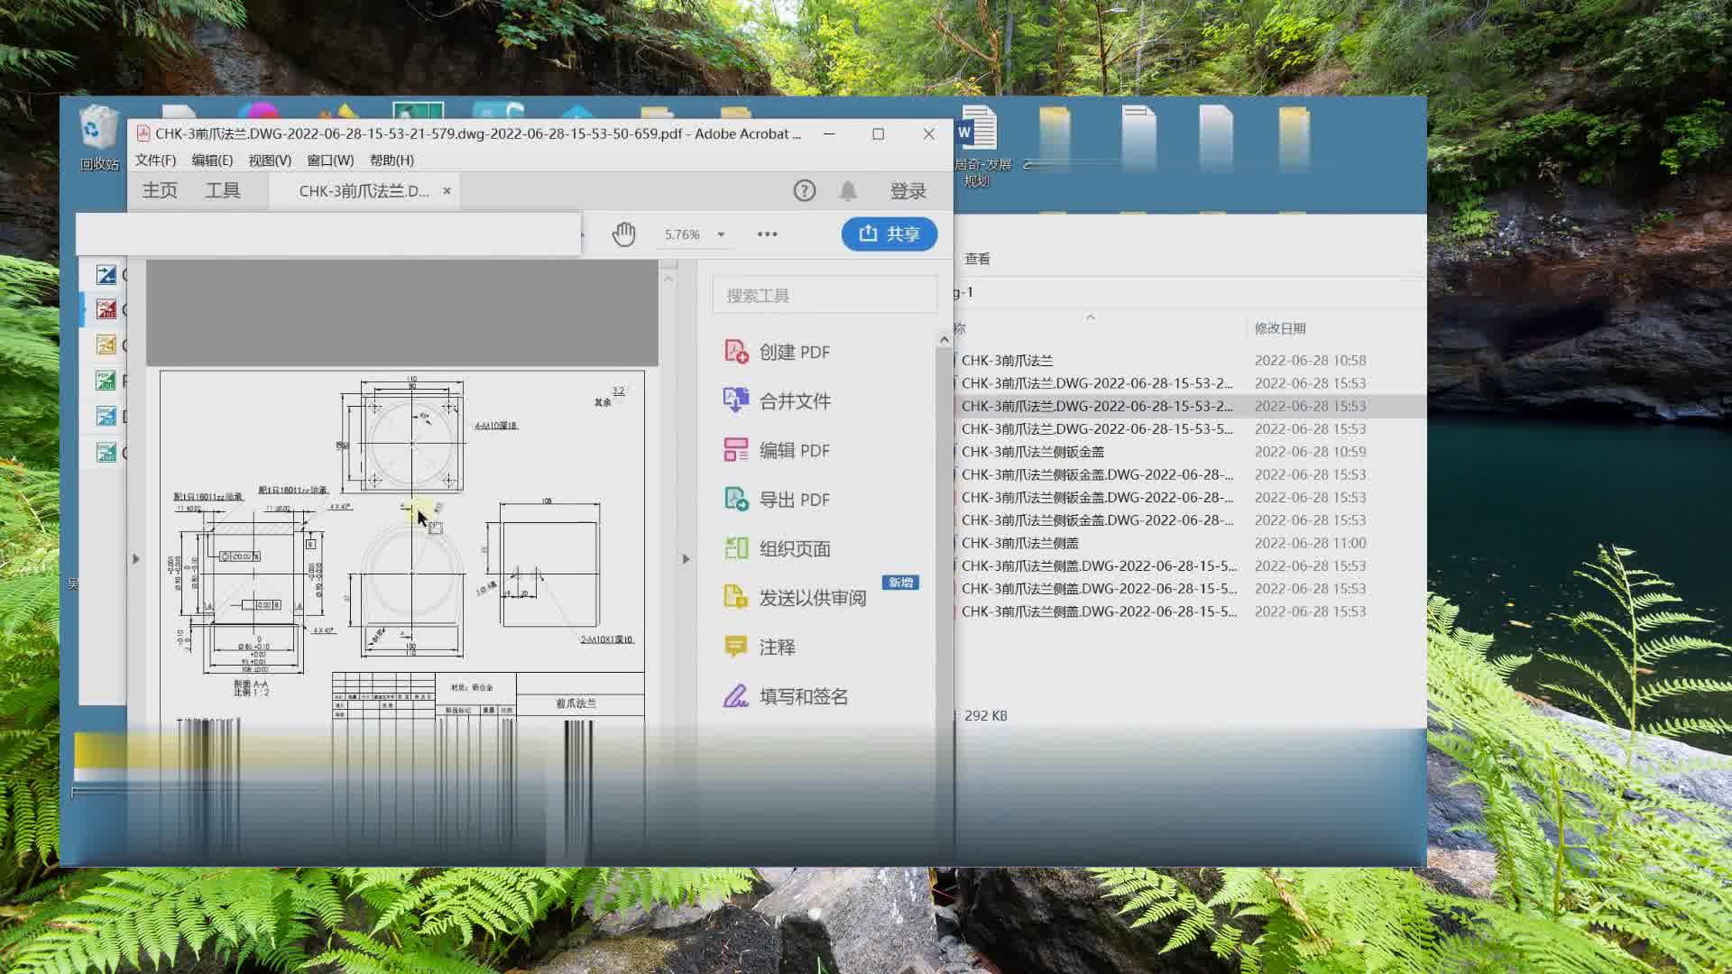Viewport: 1732px width, 974px height.
Task: Select the CHK-3前爪法兰.D... document tab
Action: (364, 191)
